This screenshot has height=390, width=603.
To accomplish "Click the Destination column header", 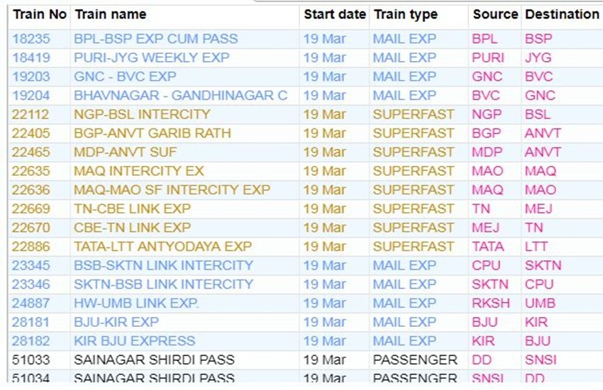I will tap(562, 14).
